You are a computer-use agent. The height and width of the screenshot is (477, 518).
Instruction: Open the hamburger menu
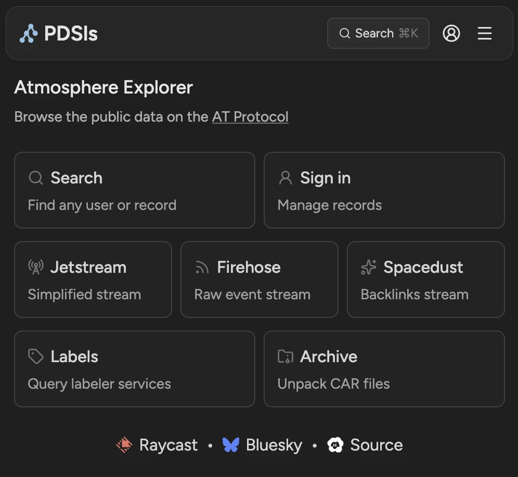point(485,34)
